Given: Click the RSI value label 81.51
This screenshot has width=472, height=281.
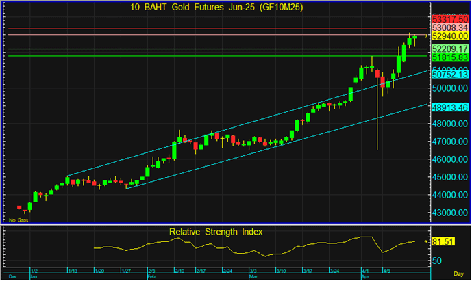Looking at the screenshot, I should 442,242.
